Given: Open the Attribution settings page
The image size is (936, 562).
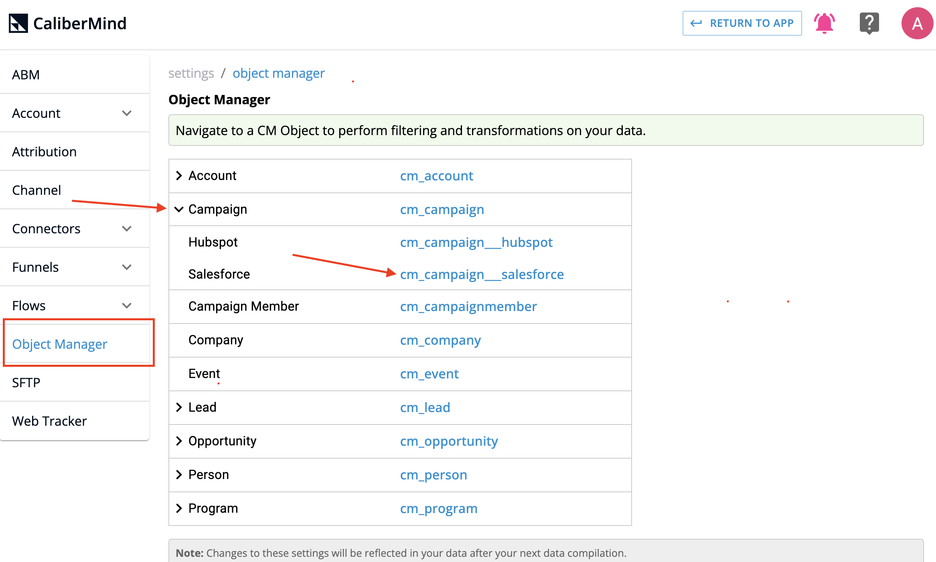Looking at the screenshot, I should click(x=44, y=152).
